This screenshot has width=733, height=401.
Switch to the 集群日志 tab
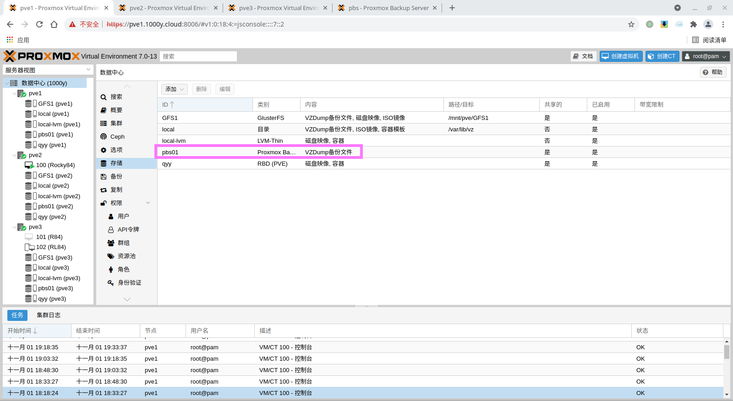(x=49, y=315)
